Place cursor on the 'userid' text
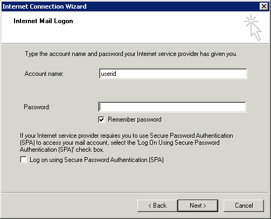 [x=108, y=74]
